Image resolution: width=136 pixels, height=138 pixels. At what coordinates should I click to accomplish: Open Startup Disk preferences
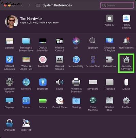(109, 104)
